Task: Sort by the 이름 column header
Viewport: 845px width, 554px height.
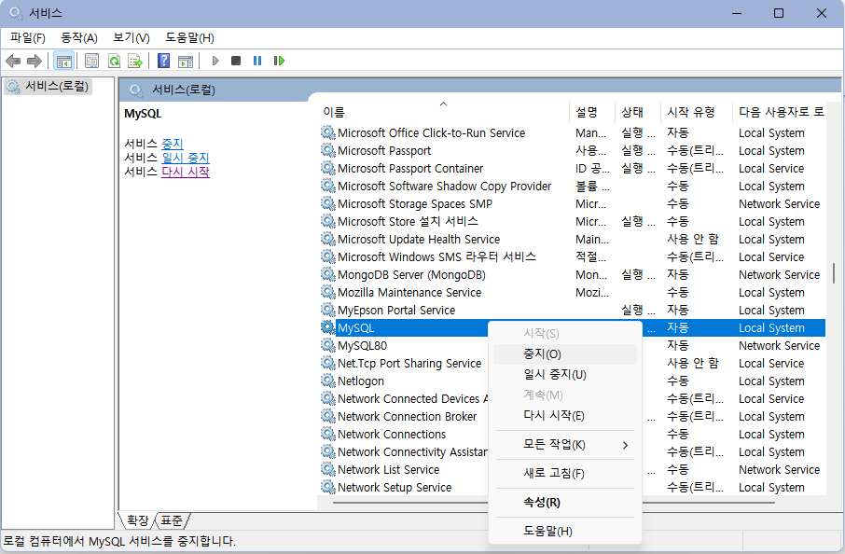Action: coord(443,112)
